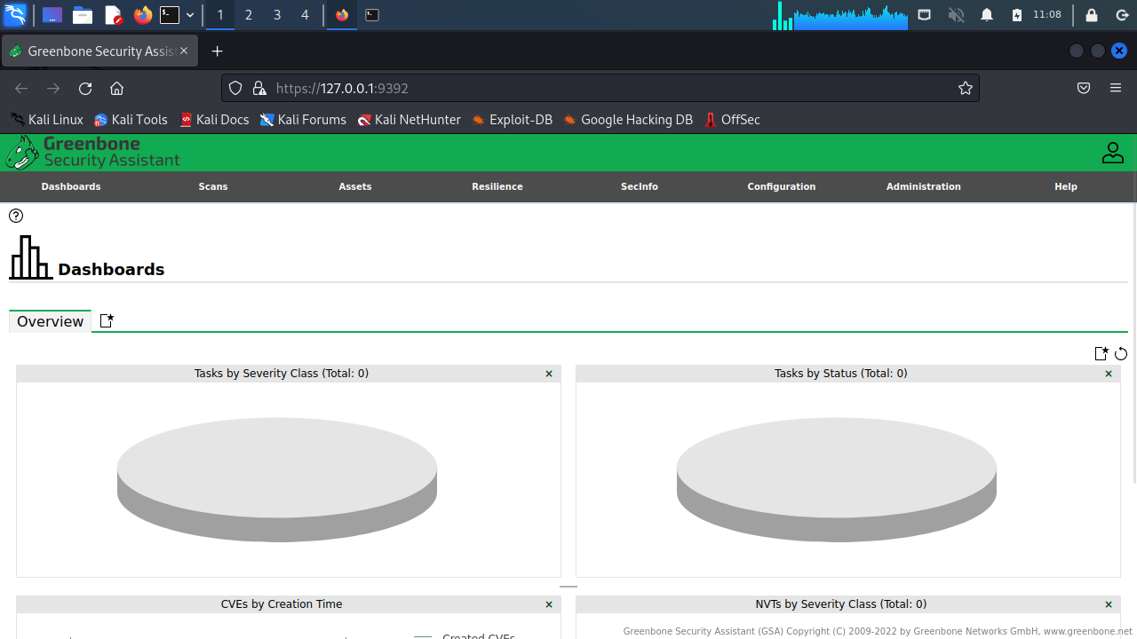Open the Pocket save icon
1137x639 pixels.
(1084, 88)
